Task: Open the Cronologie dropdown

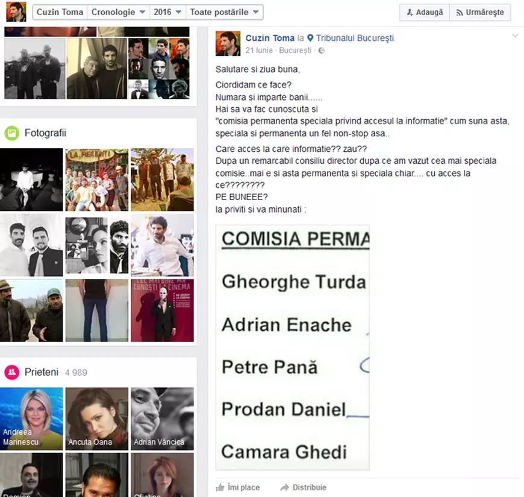Action: [x=117, y=11]
